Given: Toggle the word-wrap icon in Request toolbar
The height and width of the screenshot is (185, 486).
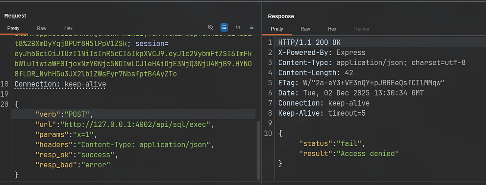Looking at the screenshot, I should (224, 27).
